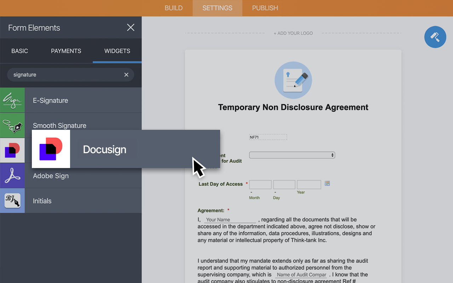The width and height of the screenshot is (453, 283).
Task: Choose the Smooth Signature widget icon
Action: (x=12, y=125)
